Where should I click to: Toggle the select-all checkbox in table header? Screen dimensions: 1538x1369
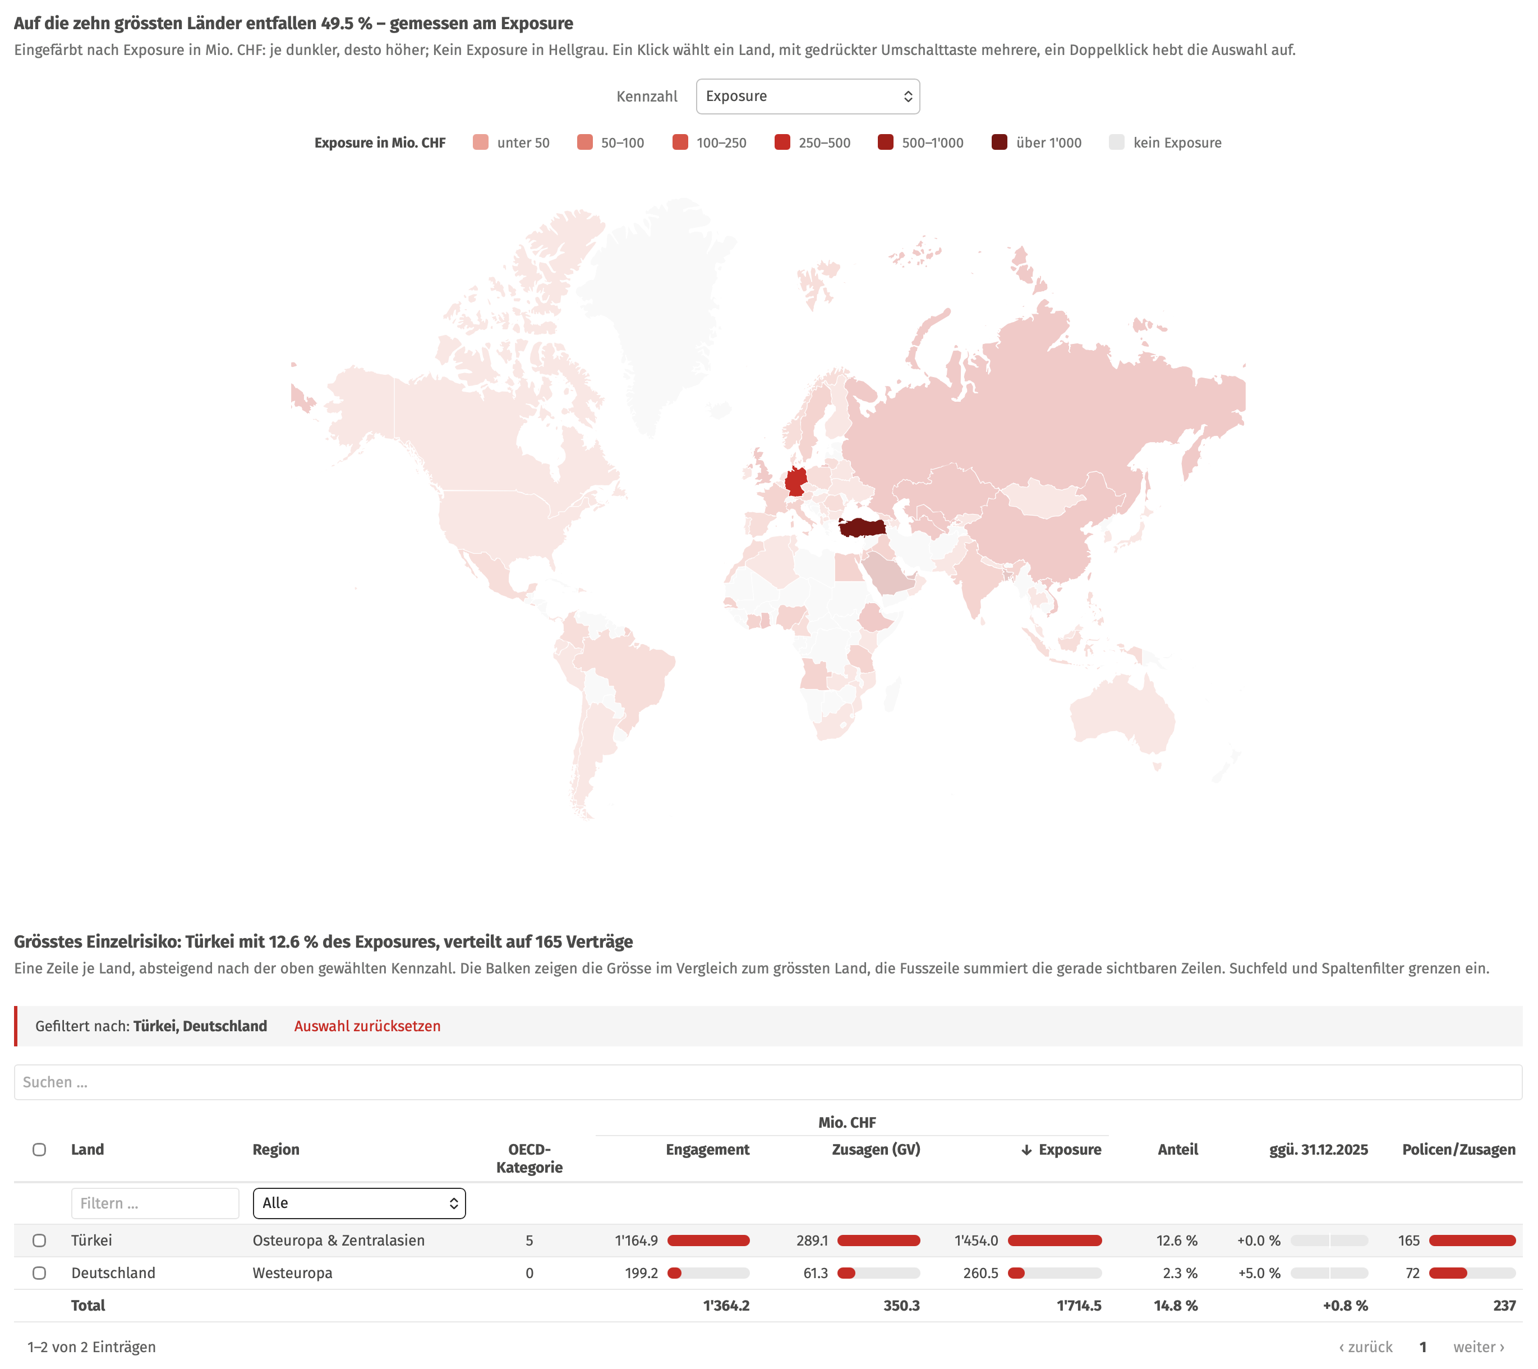click(x=39, y=1149)
